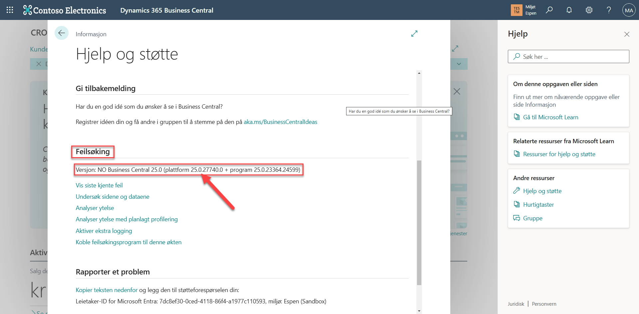Screen dimensions: 639x314
Task: Click the Leietaker-ID for Microsoft Entra text
Action: [x=201, y=301]
